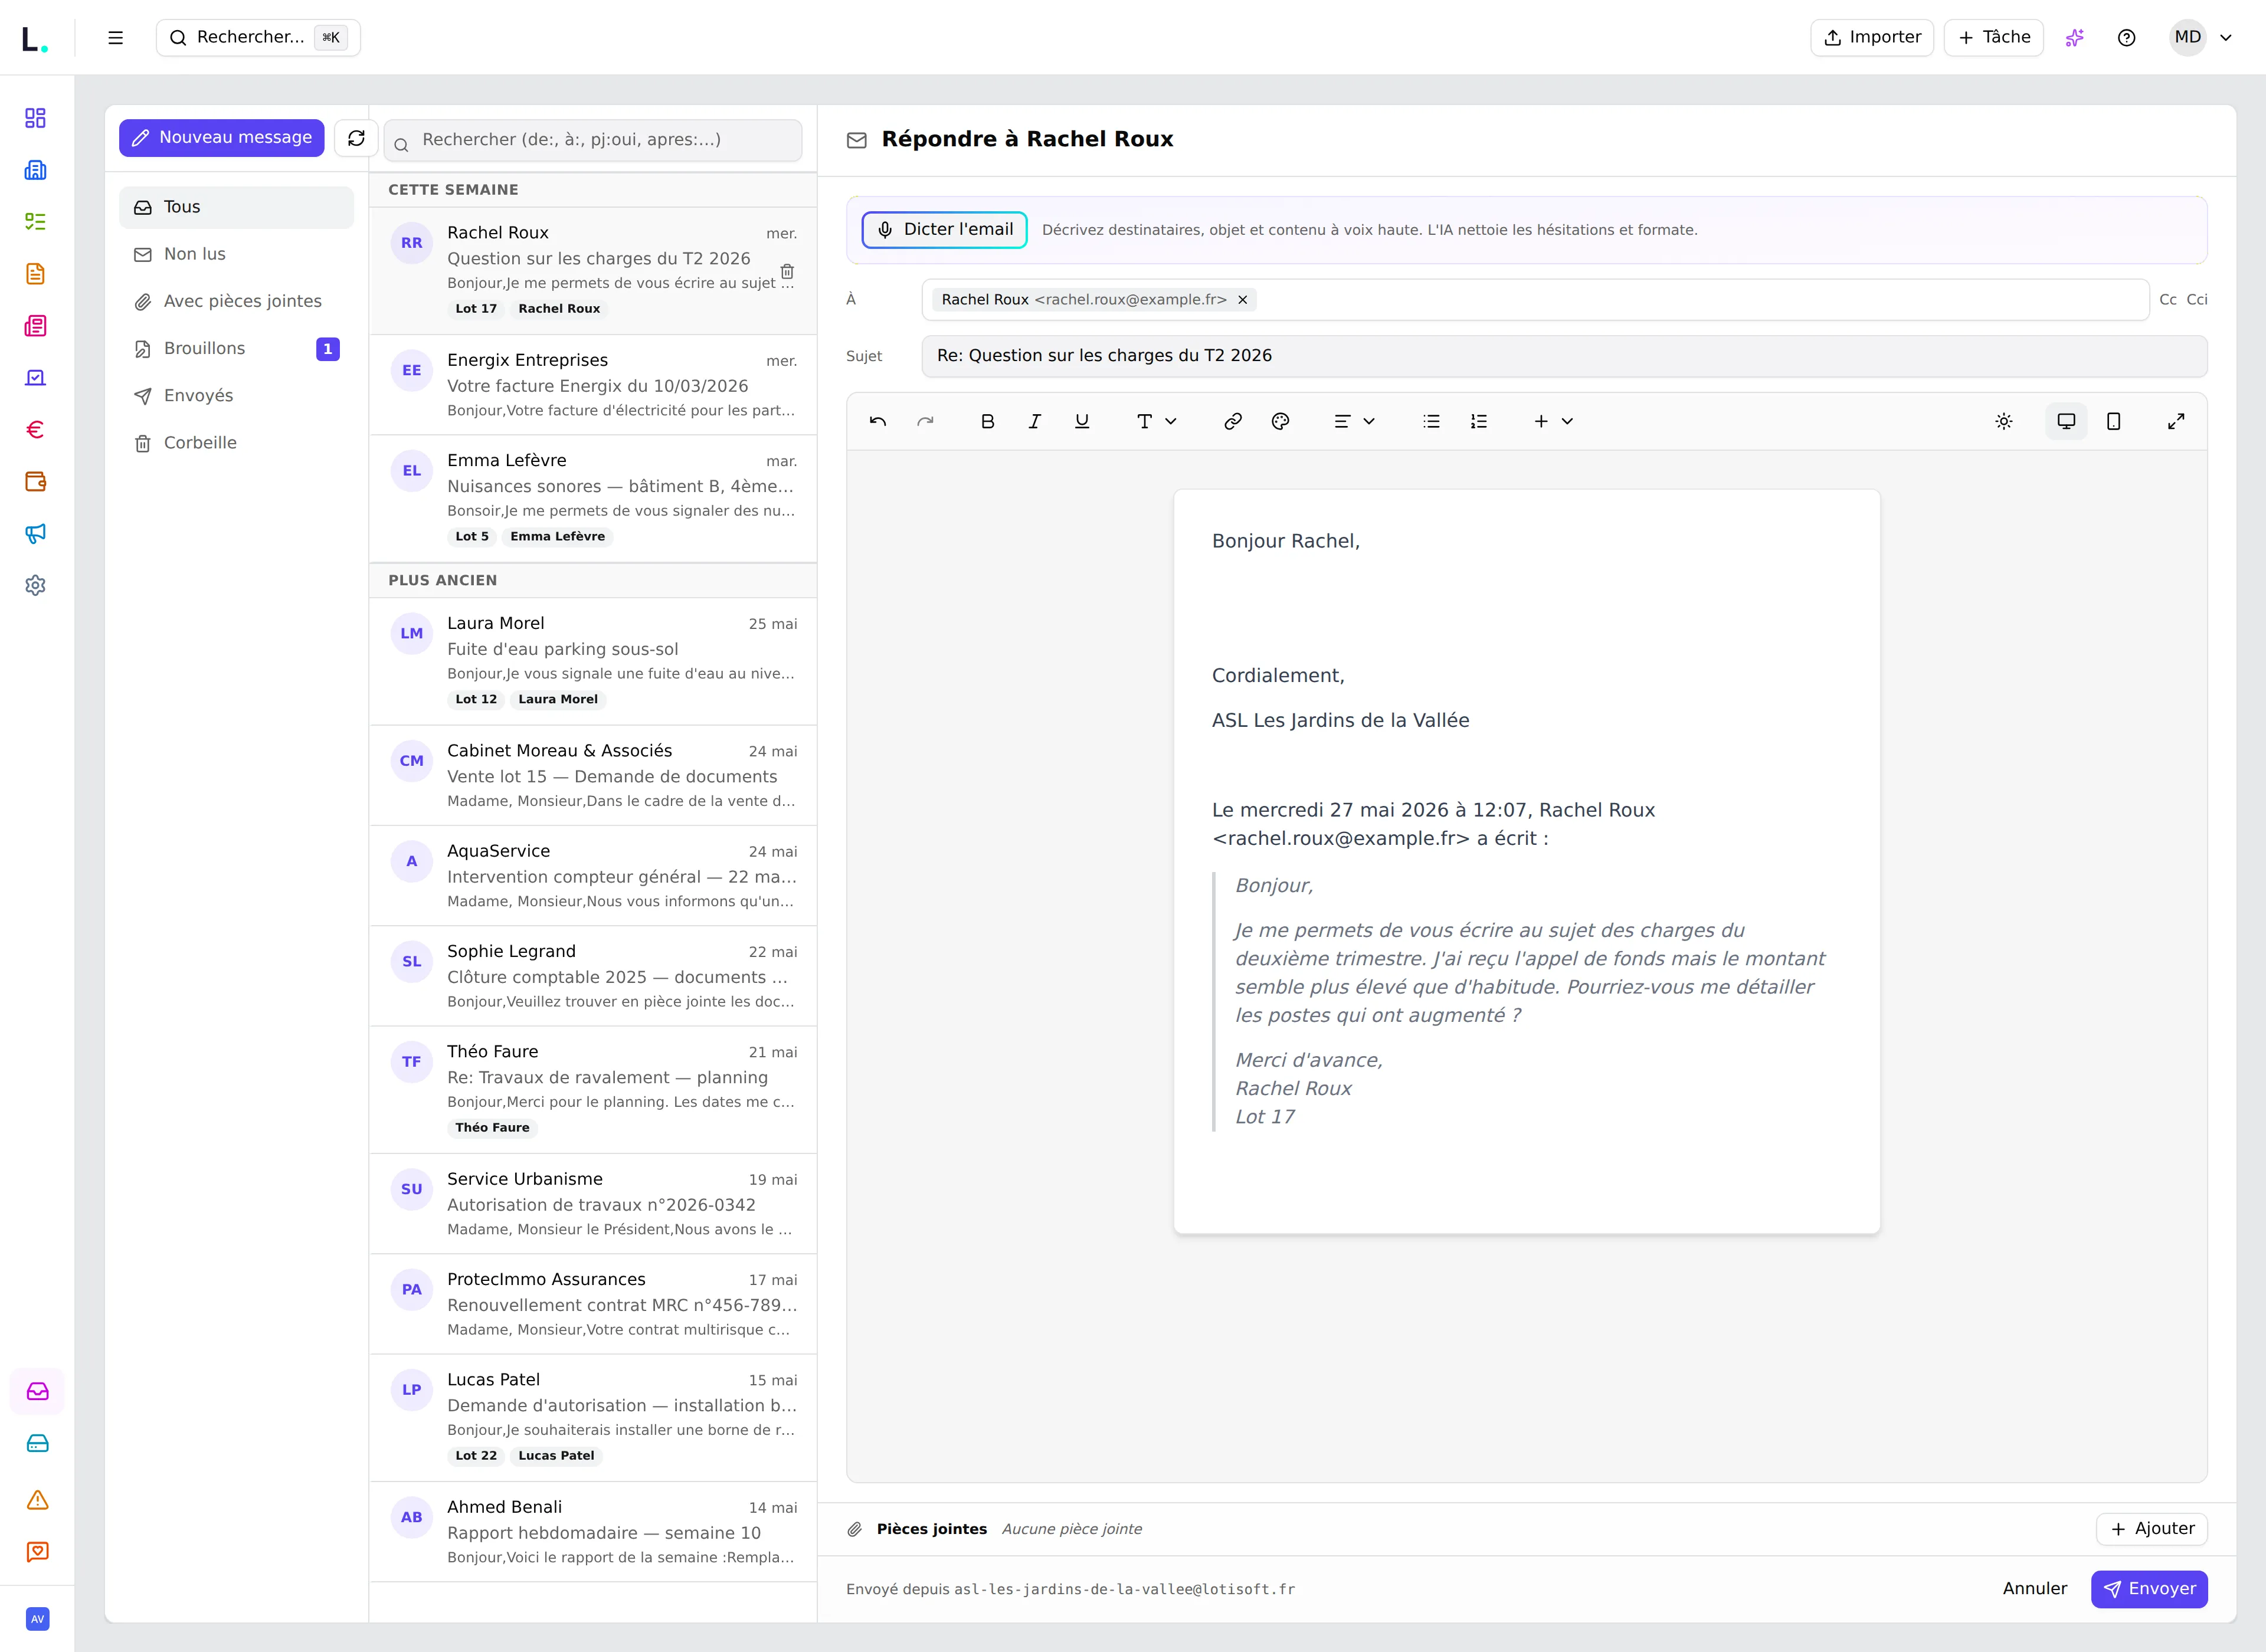Show the Cc field

2167,300
